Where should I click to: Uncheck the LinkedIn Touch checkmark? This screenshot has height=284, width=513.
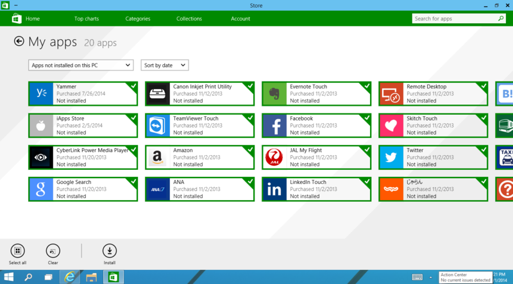tap(367, 181)
